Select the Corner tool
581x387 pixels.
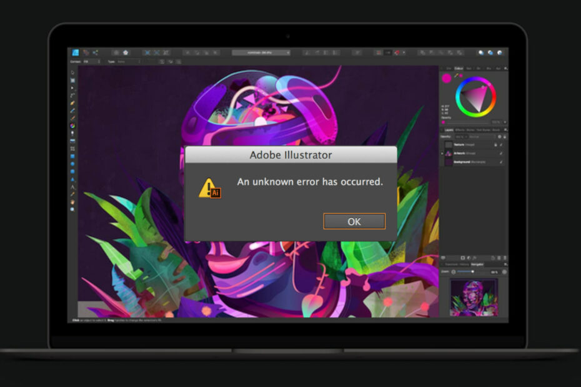[x=72, y=95]
